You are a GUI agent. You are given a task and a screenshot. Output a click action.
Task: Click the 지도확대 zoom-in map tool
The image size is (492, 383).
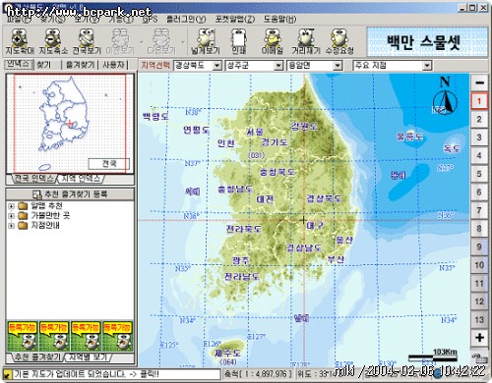point(20,41)
